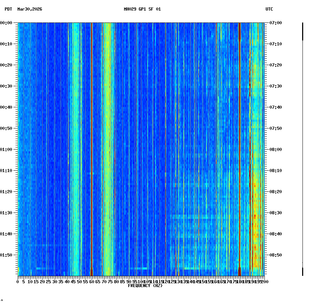Click the FREQUENCY (HZ) axis label
The height and width of the screenshot is (304, 318).
tap(145, 286)
